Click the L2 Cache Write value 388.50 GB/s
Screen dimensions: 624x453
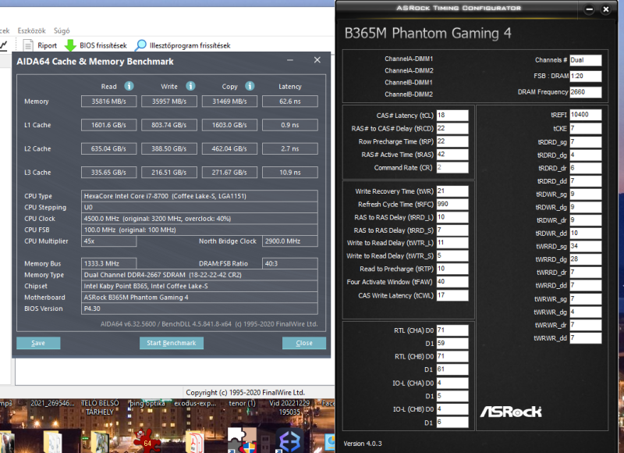[169, 148]
